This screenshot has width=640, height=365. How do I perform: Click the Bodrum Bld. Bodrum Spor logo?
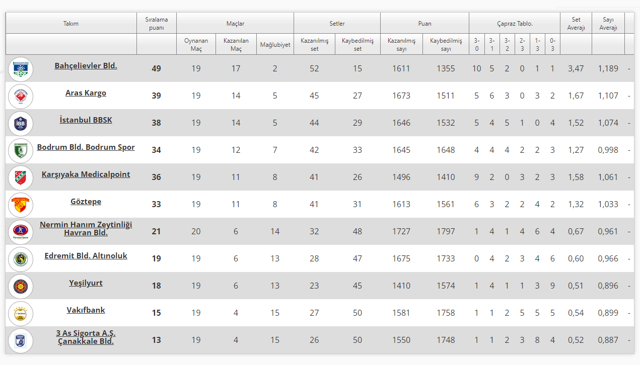[x=21, y=150]
